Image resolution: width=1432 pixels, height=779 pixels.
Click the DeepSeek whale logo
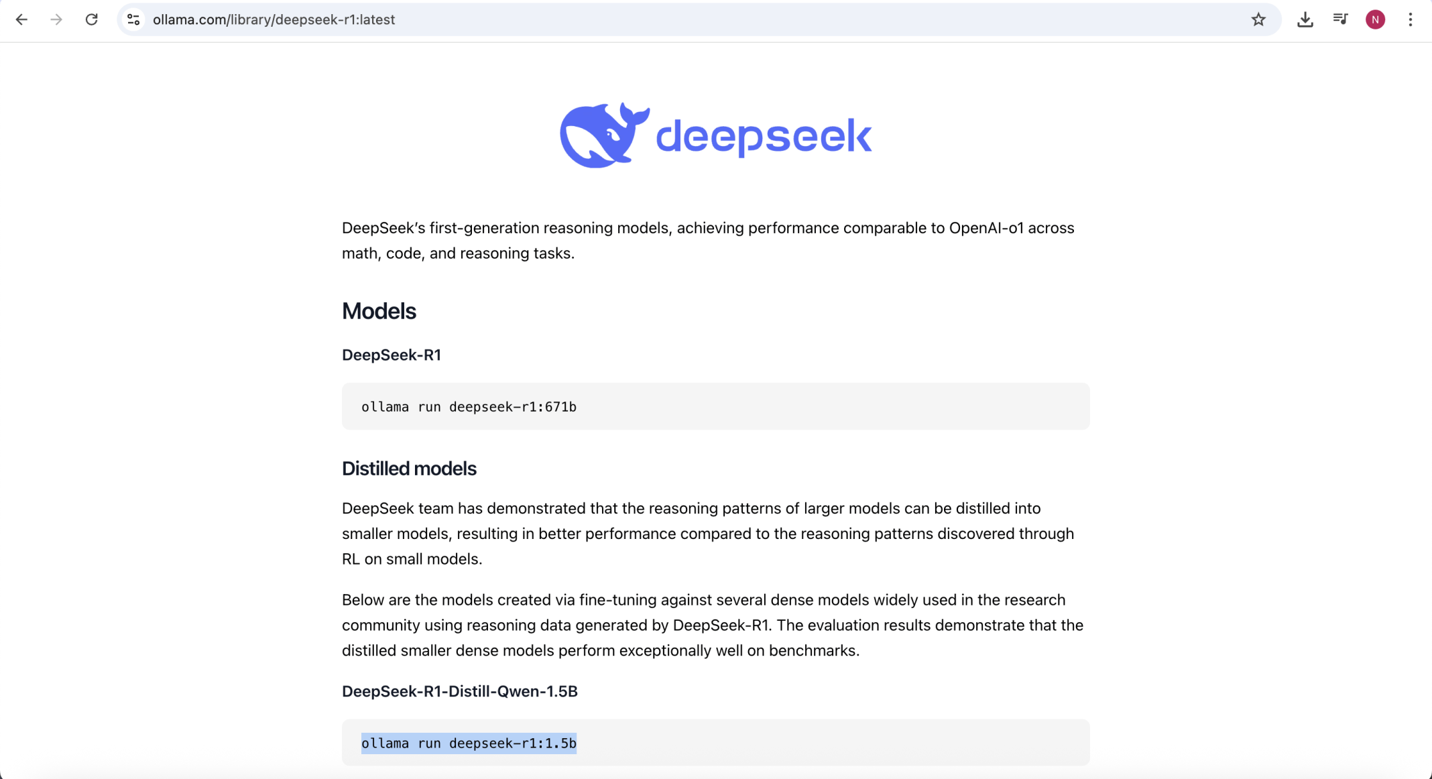(x=603, y=135)
